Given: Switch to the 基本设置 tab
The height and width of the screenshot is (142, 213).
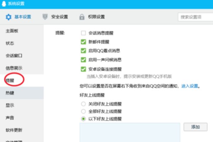Looking at the screenshot, I should (x=23, y=17).
